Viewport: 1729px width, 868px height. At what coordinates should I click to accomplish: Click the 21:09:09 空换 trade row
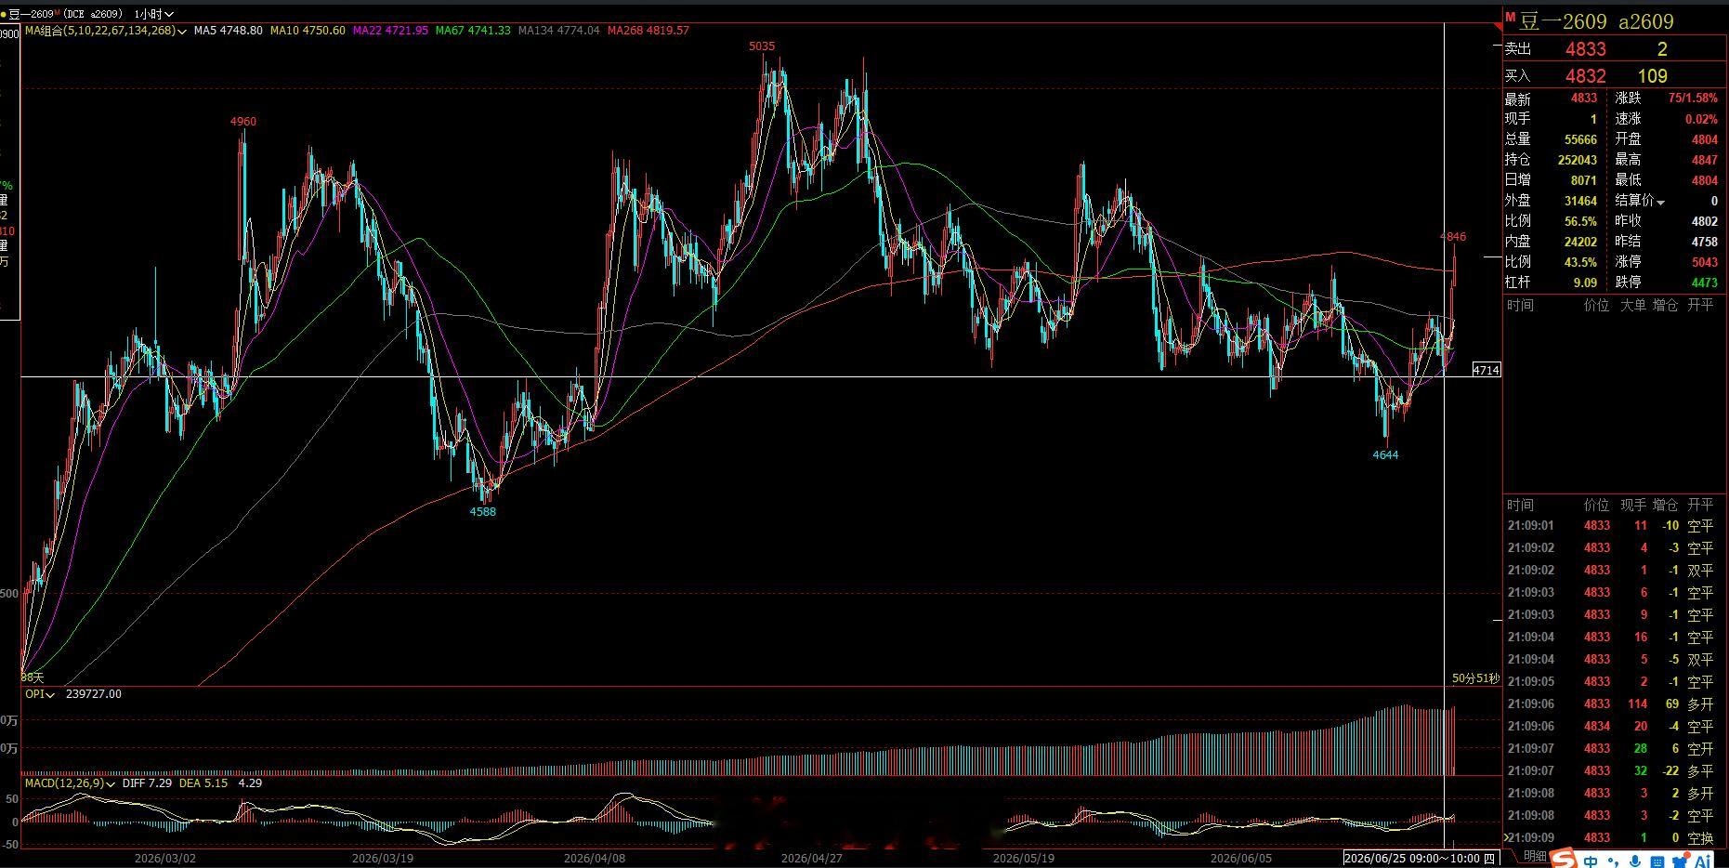tap(1615, 838)
